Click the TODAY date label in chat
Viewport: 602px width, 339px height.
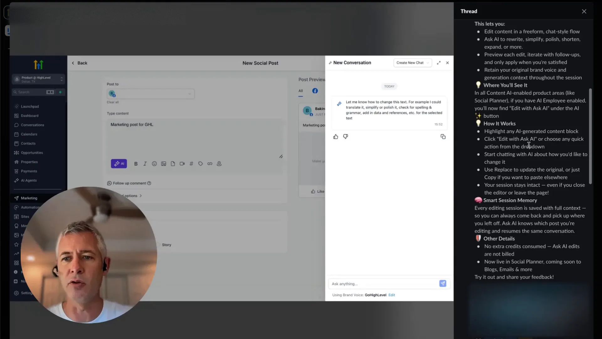[x=389, y=86]
